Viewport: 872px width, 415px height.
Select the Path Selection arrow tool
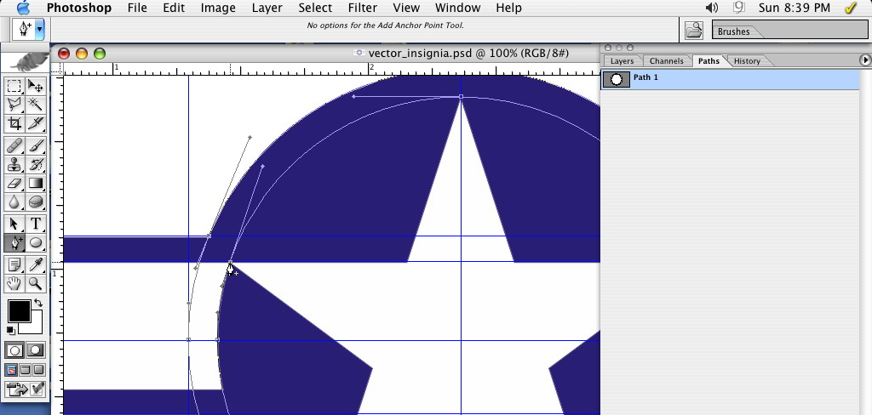coord(14,224)
